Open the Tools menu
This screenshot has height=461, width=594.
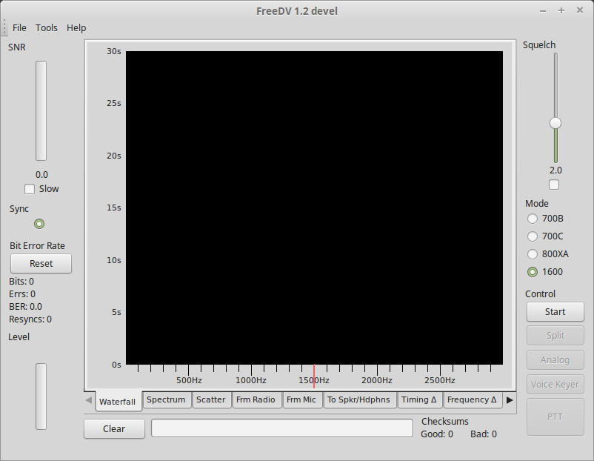[46, 27]
